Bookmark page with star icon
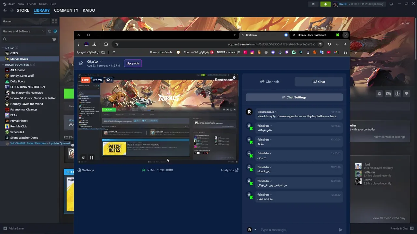The height and width of the screenshot is (234, 417). pyautogui.click(x=117, y=44)
